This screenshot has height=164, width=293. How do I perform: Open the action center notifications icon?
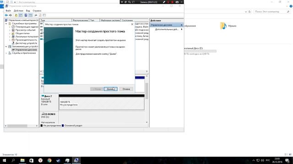(287, 160)
